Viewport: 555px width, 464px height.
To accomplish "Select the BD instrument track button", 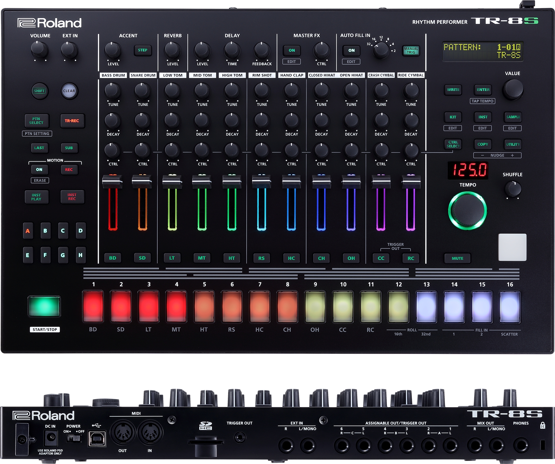I will [x=113, y=258].
